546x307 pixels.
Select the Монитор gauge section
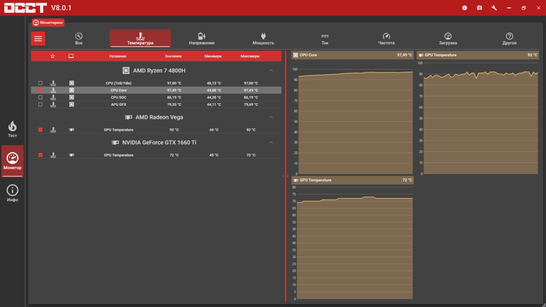click(x=12, y=161)
